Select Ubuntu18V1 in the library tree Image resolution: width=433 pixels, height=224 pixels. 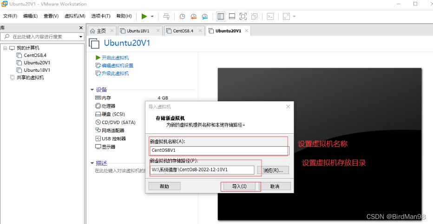(x=37, y=70)
